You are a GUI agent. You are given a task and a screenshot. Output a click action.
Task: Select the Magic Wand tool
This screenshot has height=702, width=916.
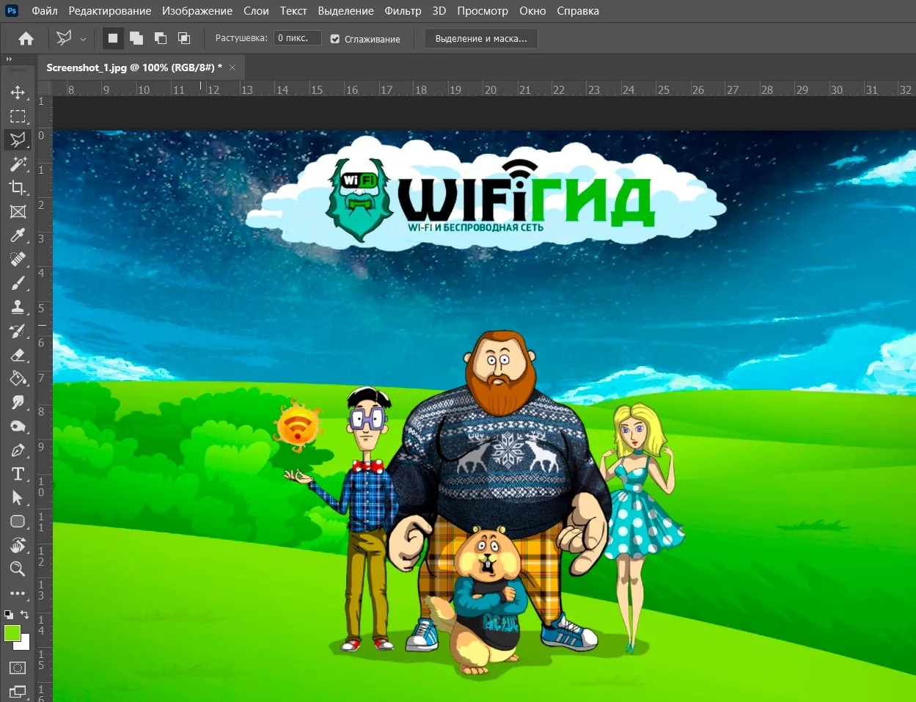18,164
